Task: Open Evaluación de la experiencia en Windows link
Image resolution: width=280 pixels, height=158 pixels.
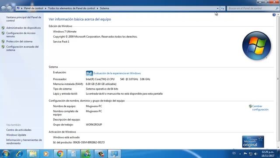Action: pos(117,73)
